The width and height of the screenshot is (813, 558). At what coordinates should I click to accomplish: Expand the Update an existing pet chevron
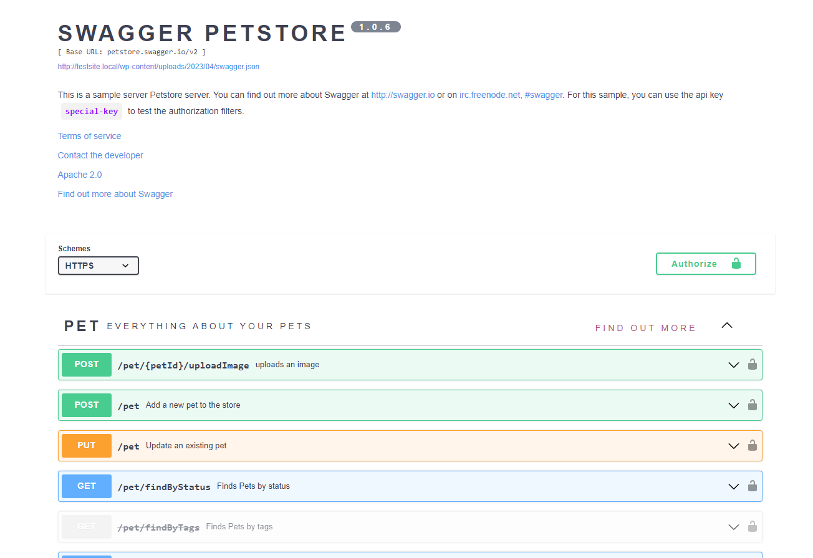tap(734, 446)
